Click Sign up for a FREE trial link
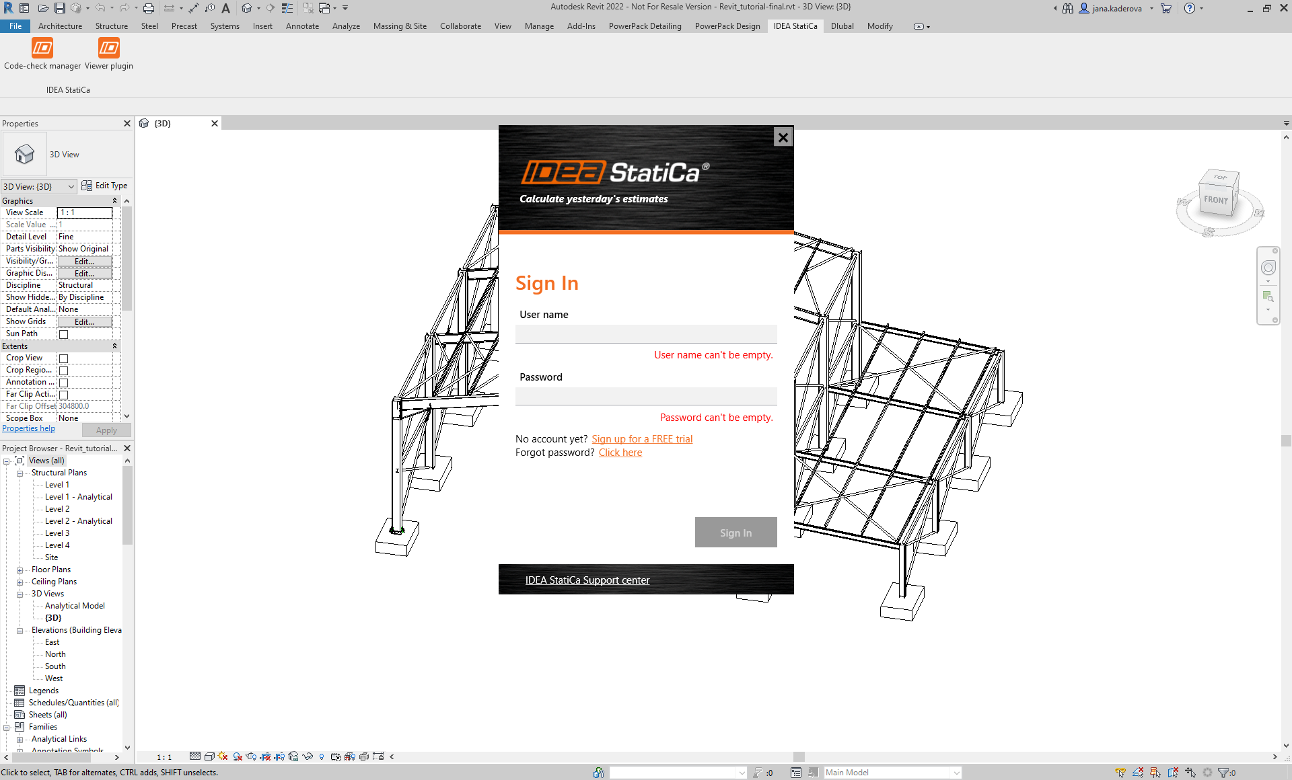 tap(641, 438)
